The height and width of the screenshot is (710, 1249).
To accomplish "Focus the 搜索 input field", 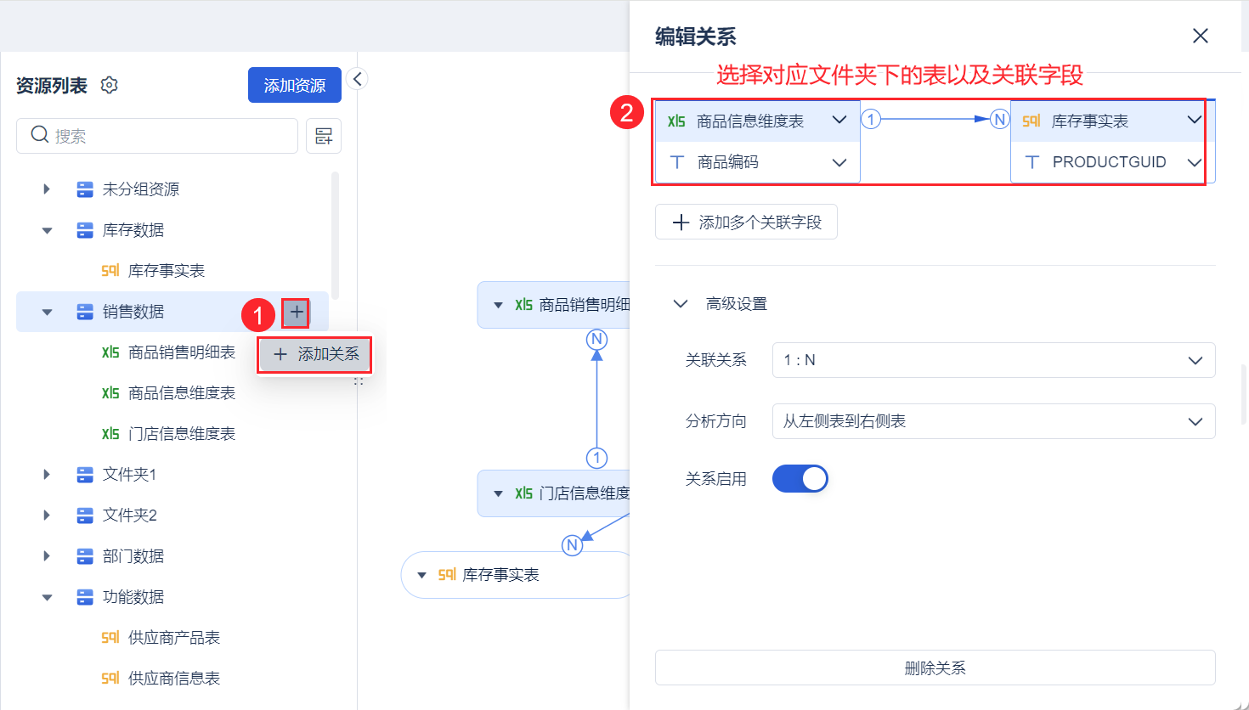I will click(x=157, y=136).
